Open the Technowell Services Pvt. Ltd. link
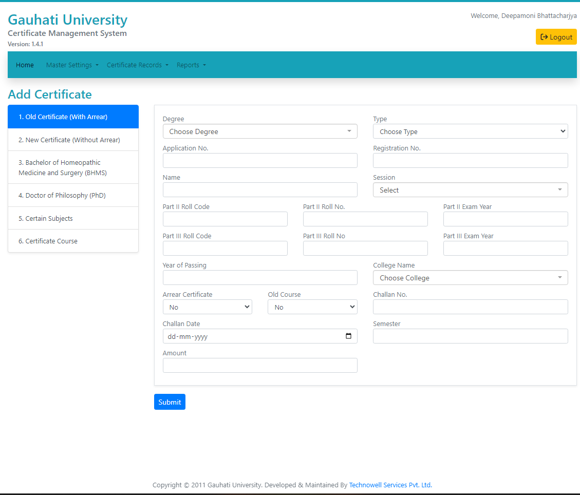The image size is (580, 495). pos(390,485)
